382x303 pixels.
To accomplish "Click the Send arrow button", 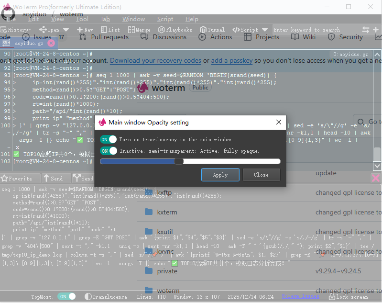I will (56, 179).
